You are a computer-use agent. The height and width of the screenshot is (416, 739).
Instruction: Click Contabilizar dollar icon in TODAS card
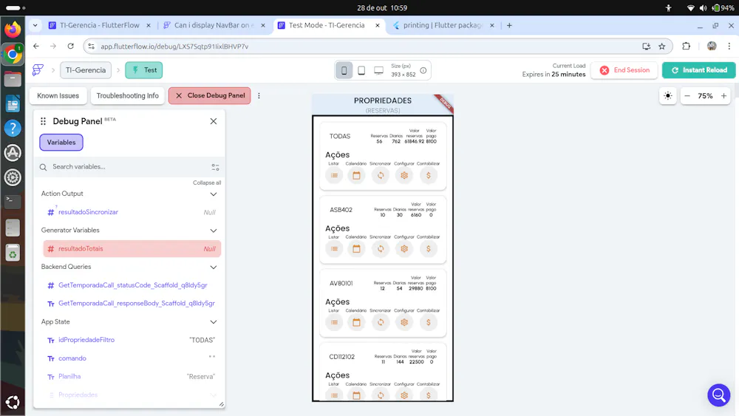click(x=429, y=175)
